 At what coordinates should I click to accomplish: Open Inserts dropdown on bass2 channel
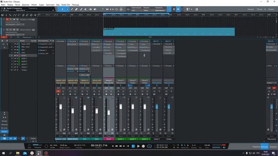(113, 41)
